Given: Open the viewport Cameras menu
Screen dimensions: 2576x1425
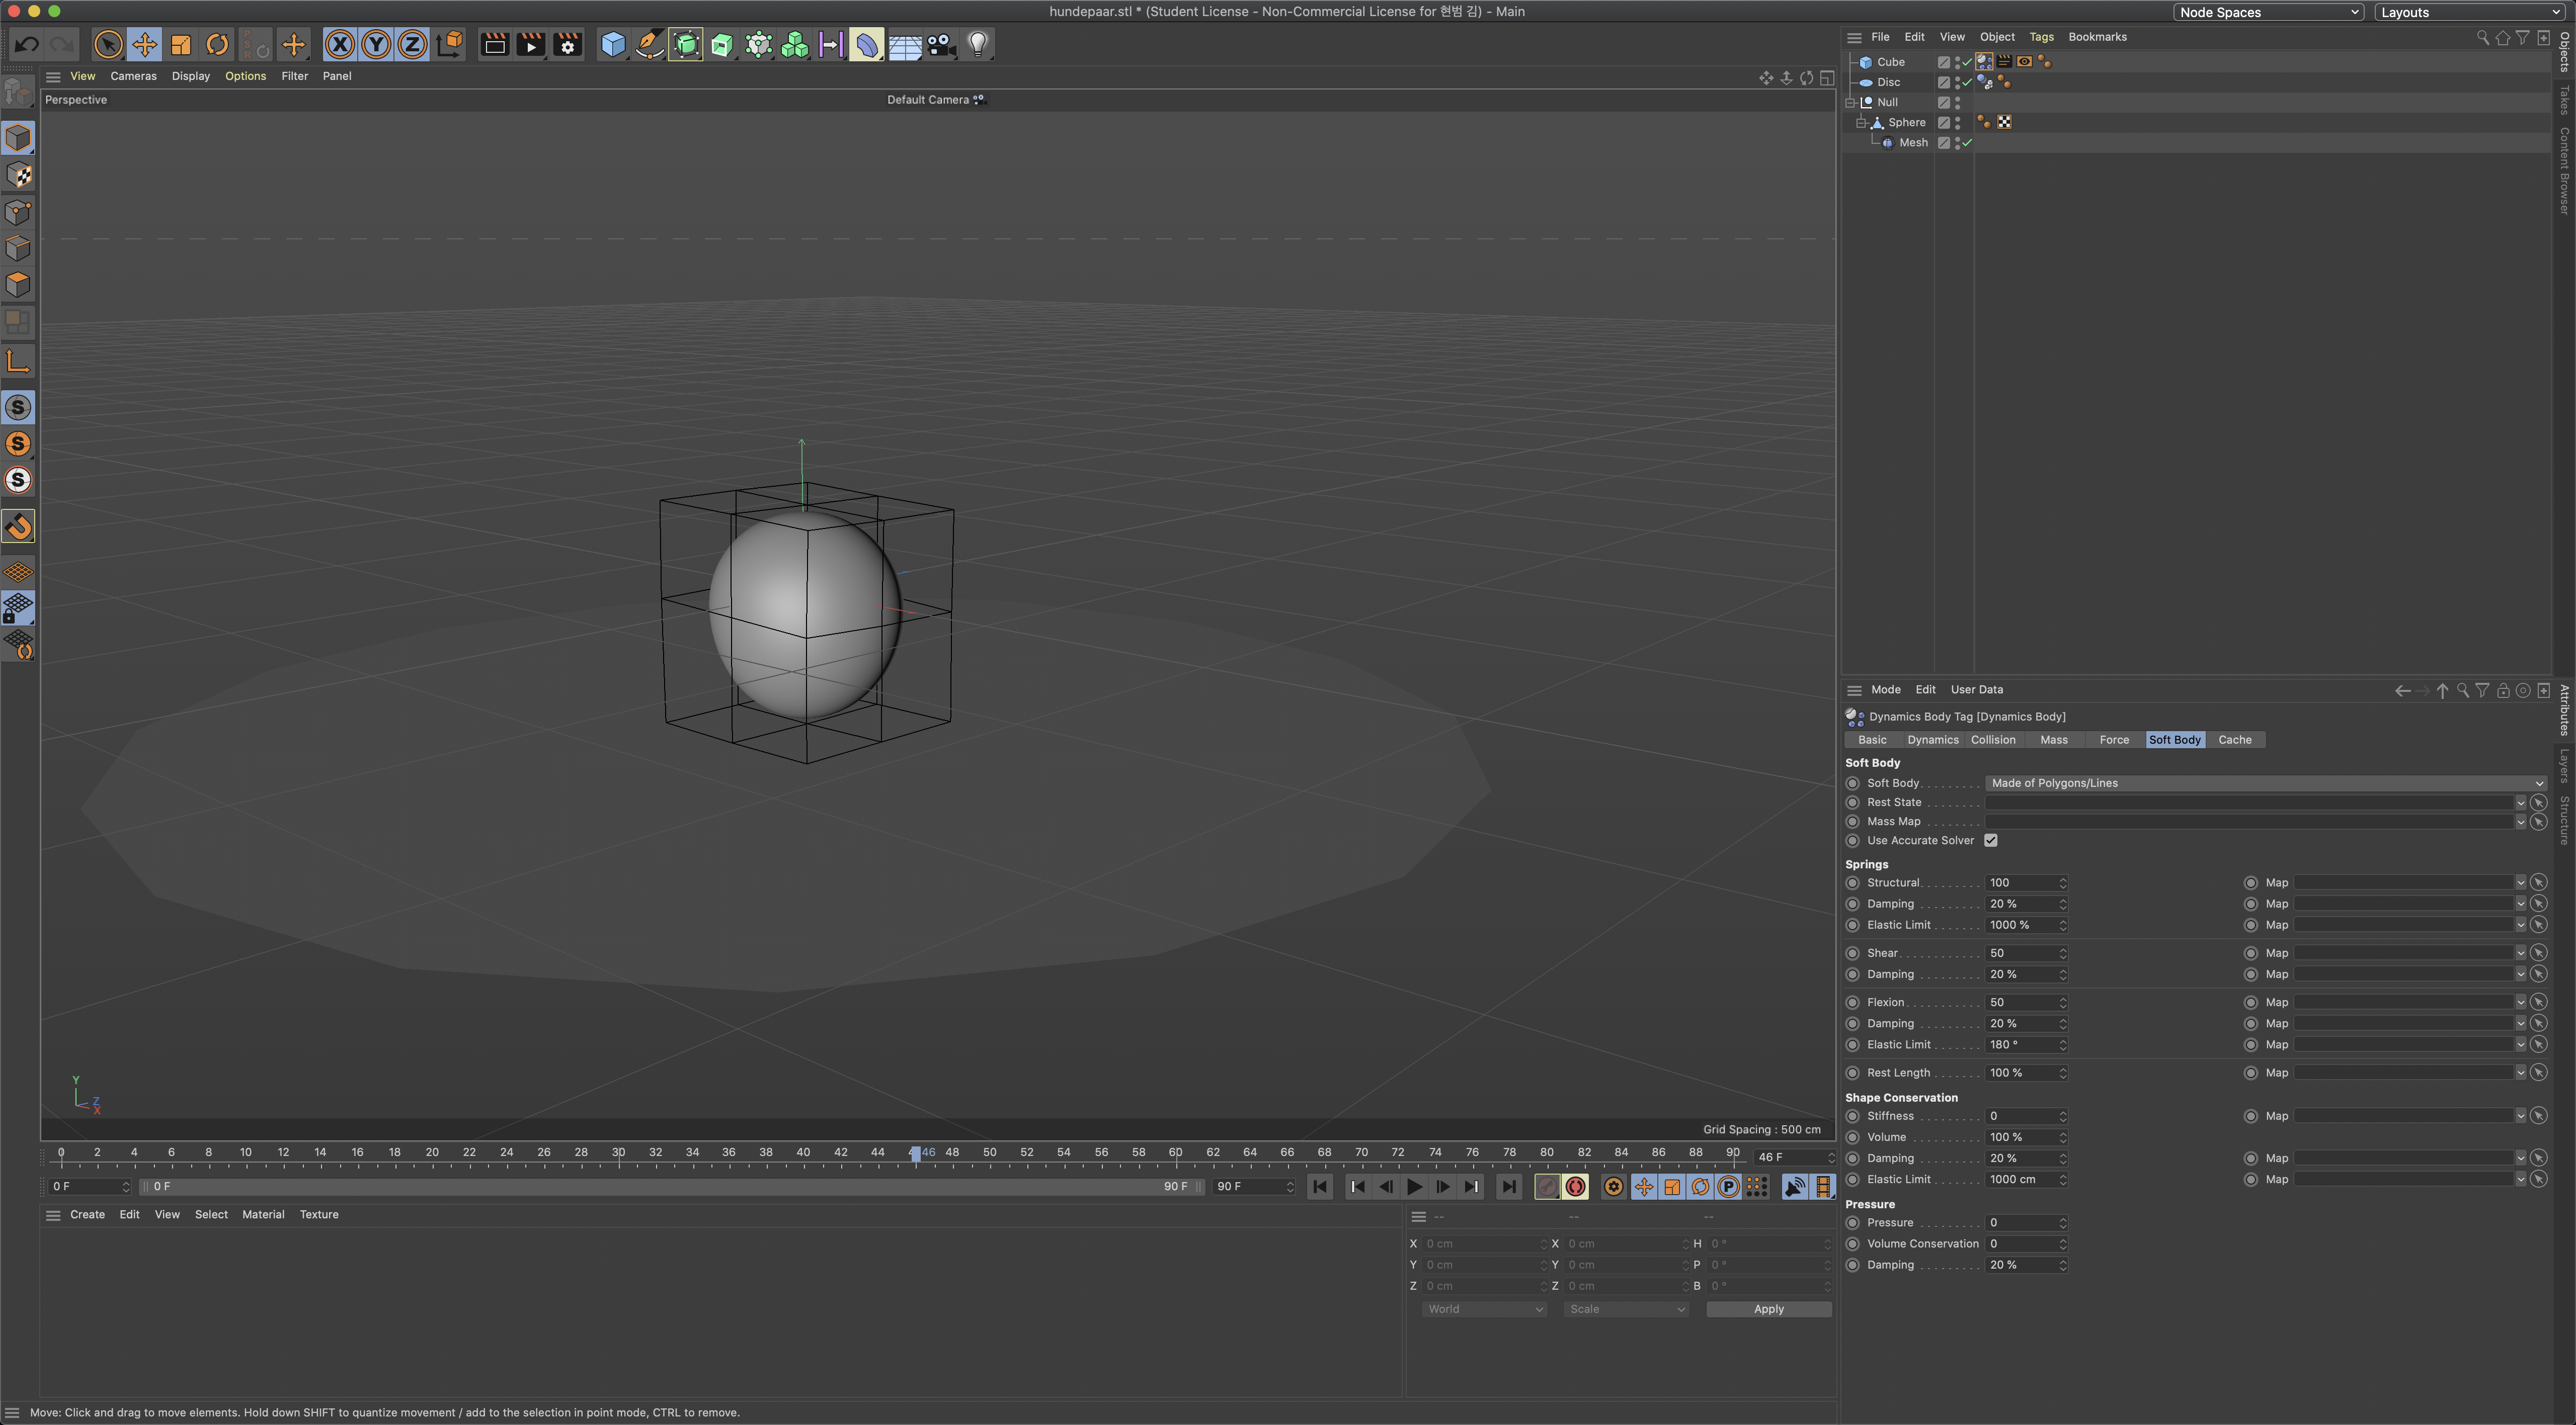Looking at the screenshot, I should 133,76.
